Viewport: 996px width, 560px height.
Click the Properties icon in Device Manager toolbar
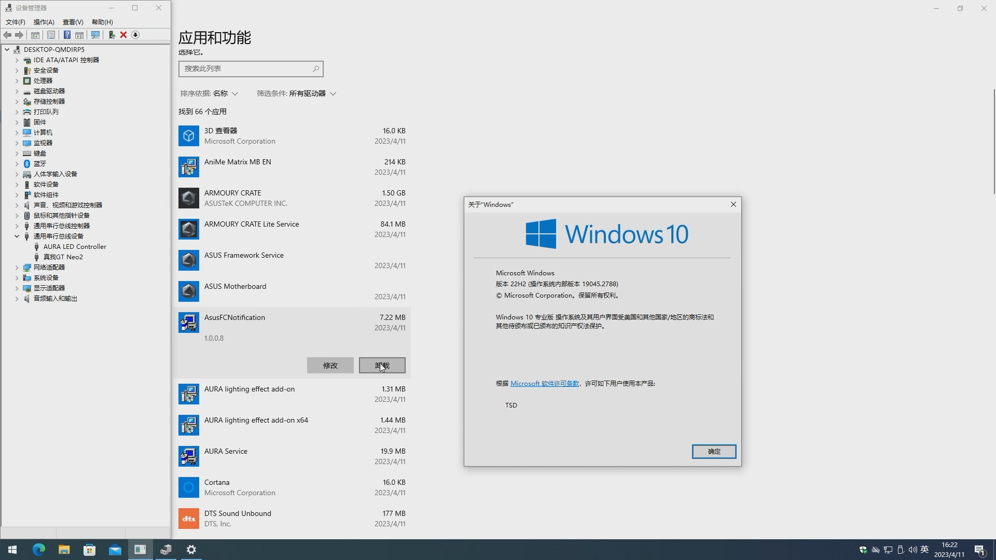[51, 35]
